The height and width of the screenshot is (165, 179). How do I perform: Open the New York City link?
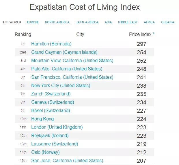tap(61, 85)
